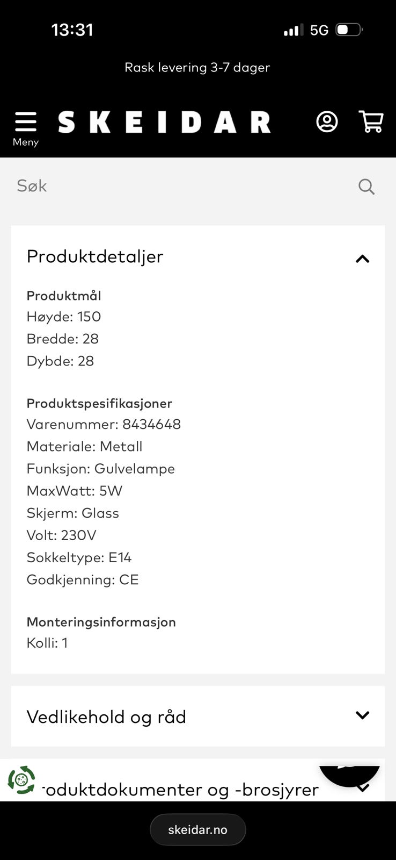Tap the battery indicator in status bar
The width and height of the screenshot is (396, 860).
[349, 30]
